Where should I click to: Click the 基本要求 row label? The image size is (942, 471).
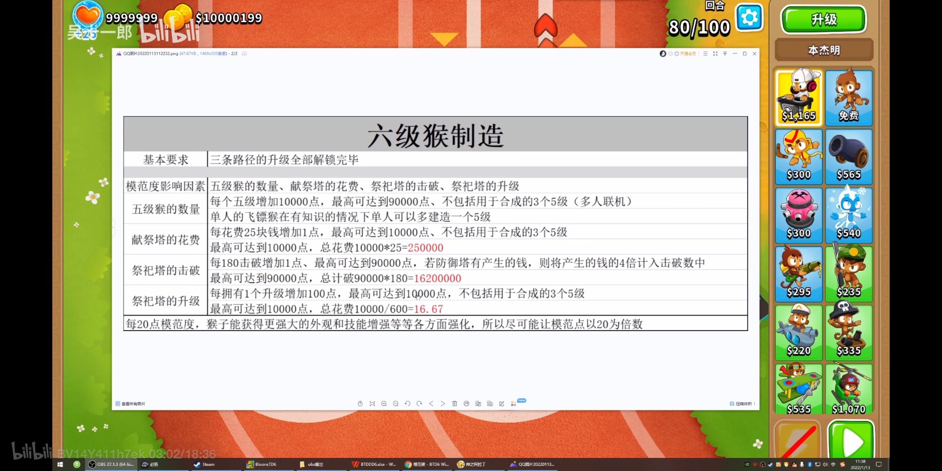click(166, 160)
